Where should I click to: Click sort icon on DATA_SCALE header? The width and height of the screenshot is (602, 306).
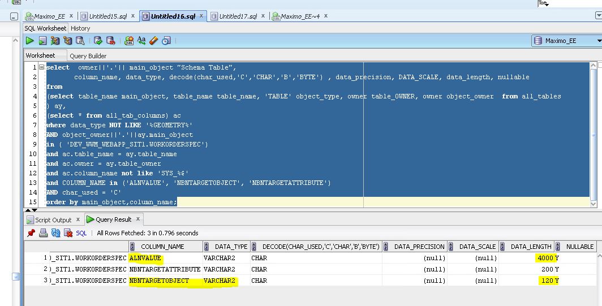(x=451, y=247)
